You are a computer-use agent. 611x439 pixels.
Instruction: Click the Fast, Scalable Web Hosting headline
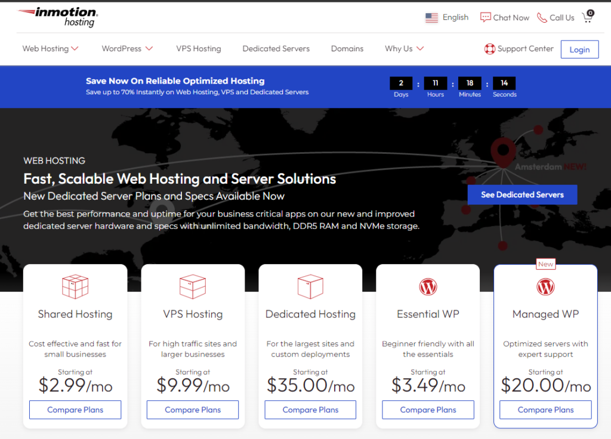click(x=180, y=179)
